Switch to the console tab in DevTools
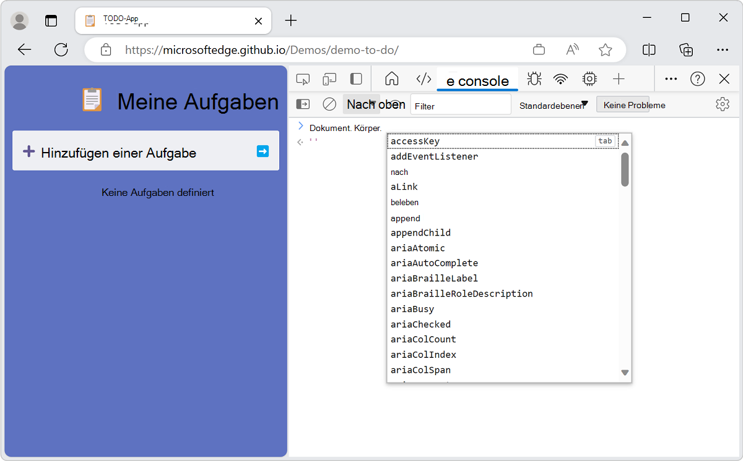743x461 pixels. point(477,79)
